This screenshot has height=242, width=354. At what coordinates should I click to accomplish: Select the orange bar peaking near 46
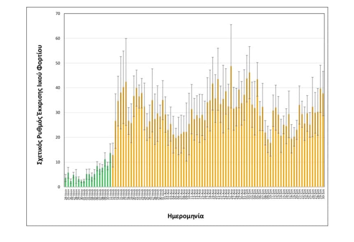(x=249, y=130)
